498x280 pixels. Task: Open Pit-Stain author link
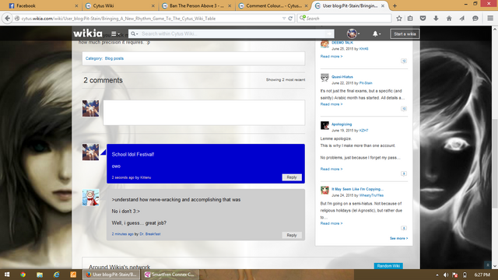(366, 83)
